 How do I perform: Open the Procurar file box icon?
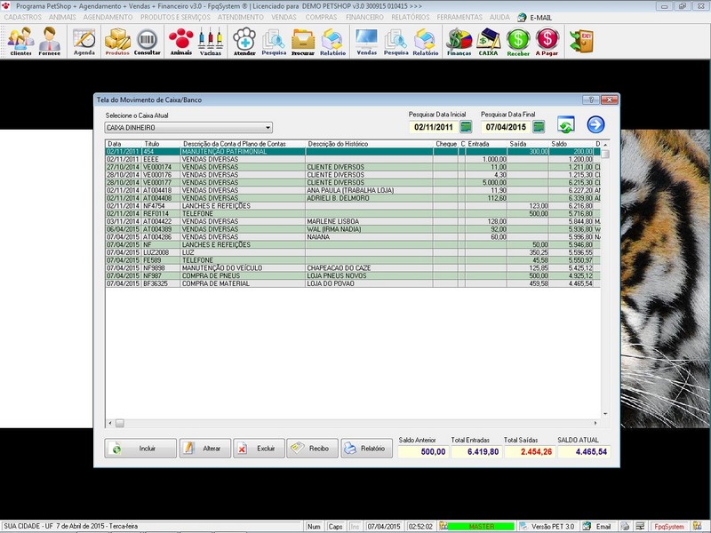click(x=303, y=41)
